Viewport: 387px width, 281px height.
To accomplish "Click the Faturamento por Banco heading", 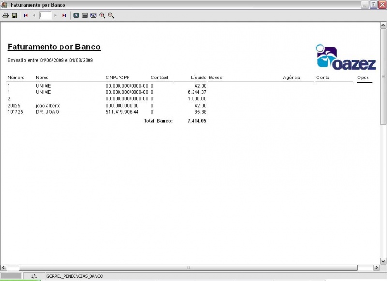I will coord(54,47).
